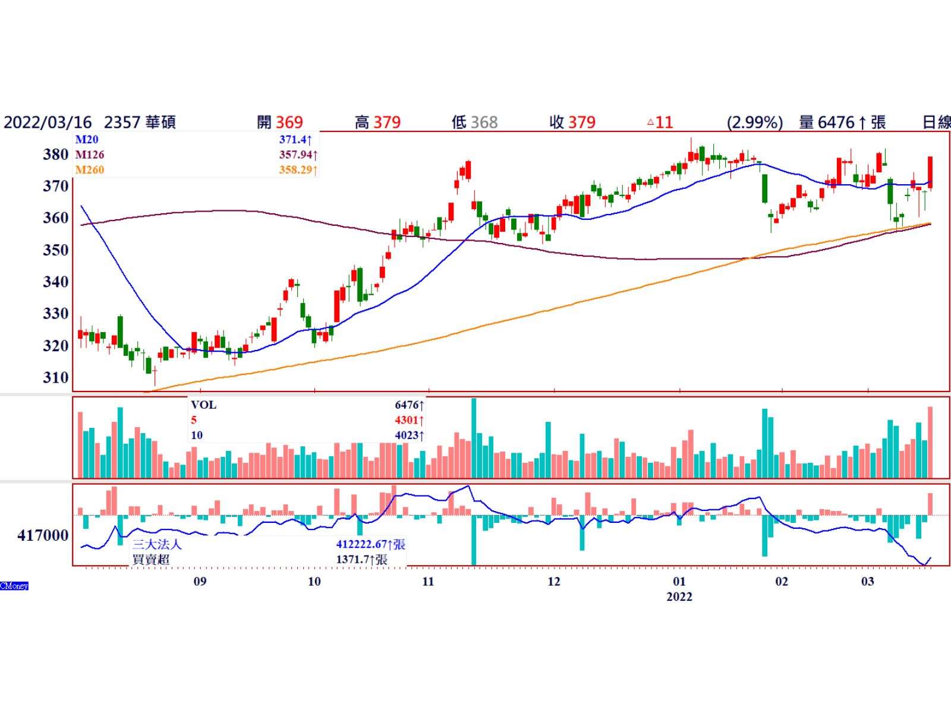The height and width of the screenshot is (713, 951).
Task: Select the M260 moving average label
Action: 90,170
